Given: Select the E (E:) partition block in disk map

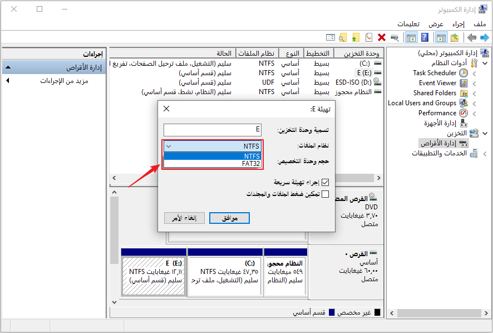Looking at the screenshot, I should (x=154, y=272).
